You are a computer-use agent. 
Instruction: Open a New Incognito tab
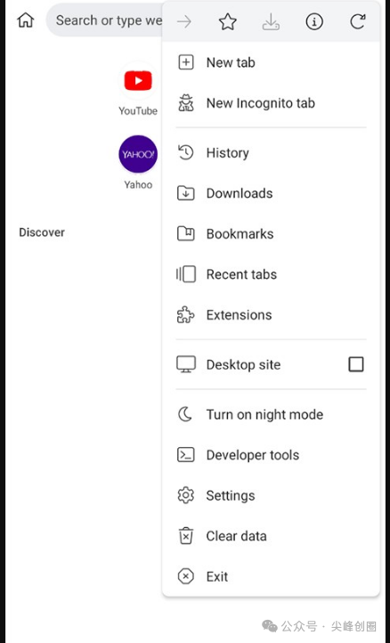[271, 103]
